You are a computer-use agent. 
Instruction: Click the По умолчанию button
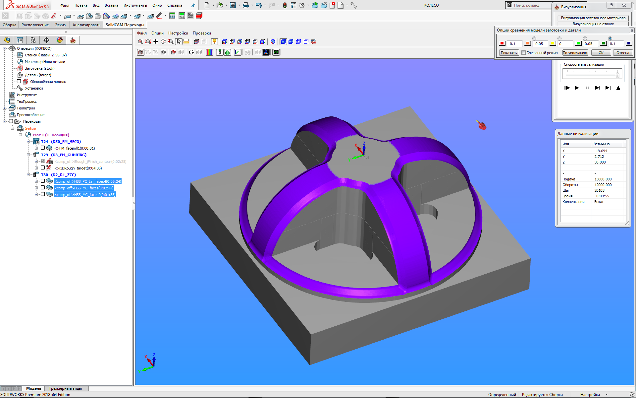[x=575, y=53]
